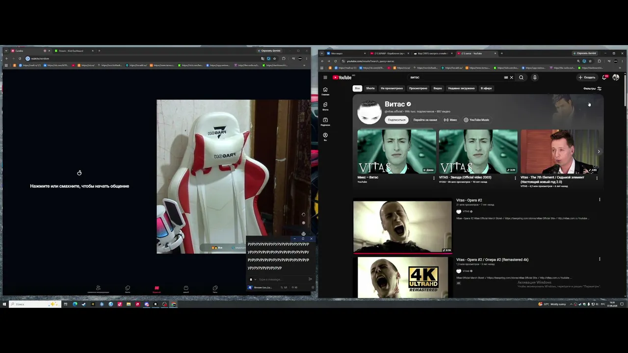Open the chats icon in the left app's bottom bar
This screenshot has height=353, width=628.
point(215,289)
